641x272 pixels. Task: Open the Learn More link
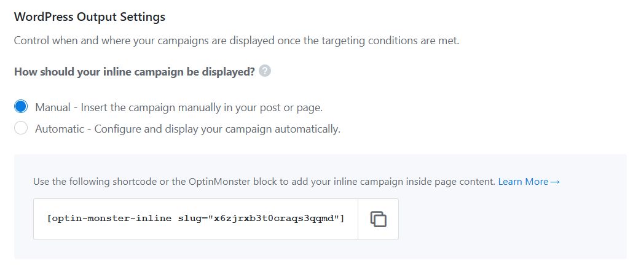pyautogui.click(x=523, y=182)
